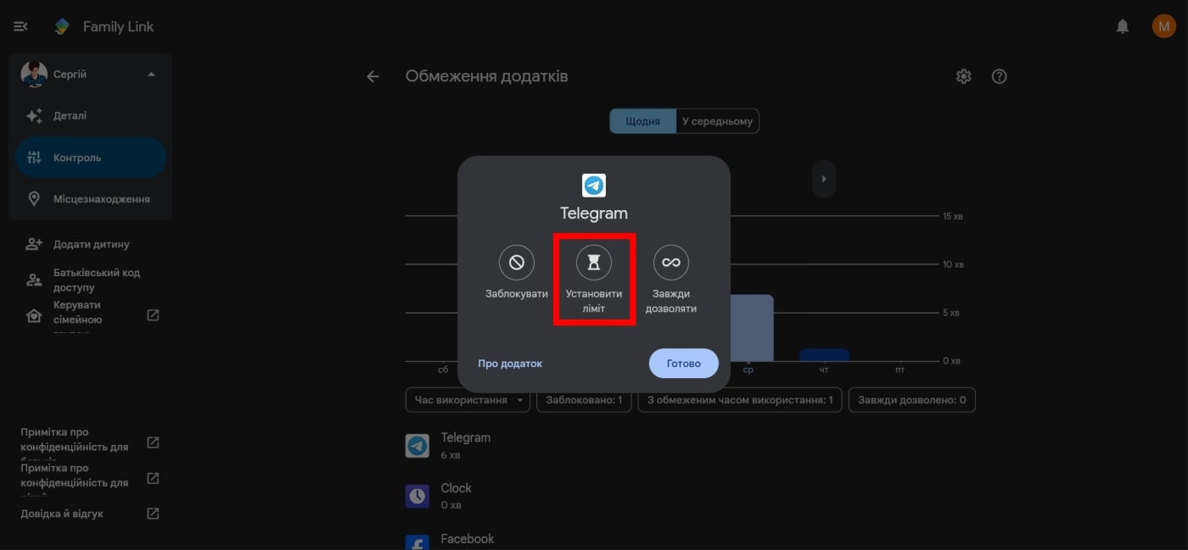Screen dimensions: 1188x550
Task: Go back with the arrow icon
Action: click(373, 76)
